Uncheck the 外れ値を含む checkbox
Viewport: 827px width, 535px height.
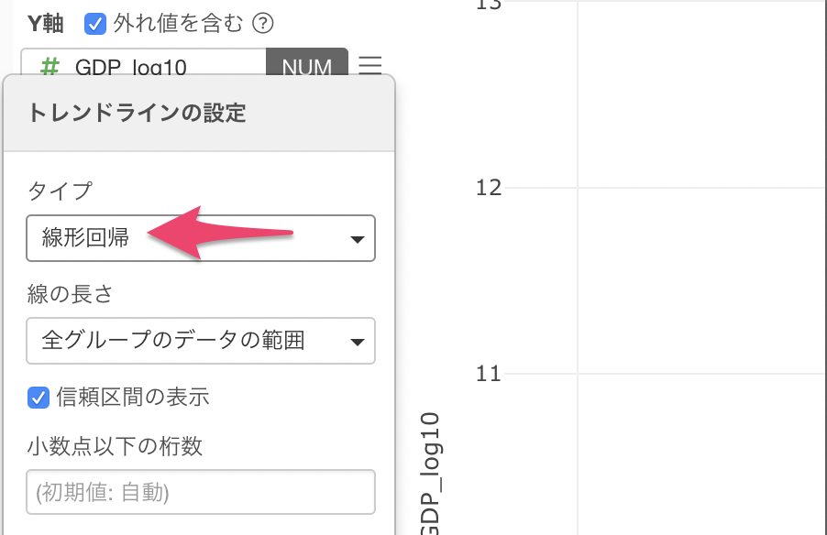pyautogui.click(x=95, y=24)
